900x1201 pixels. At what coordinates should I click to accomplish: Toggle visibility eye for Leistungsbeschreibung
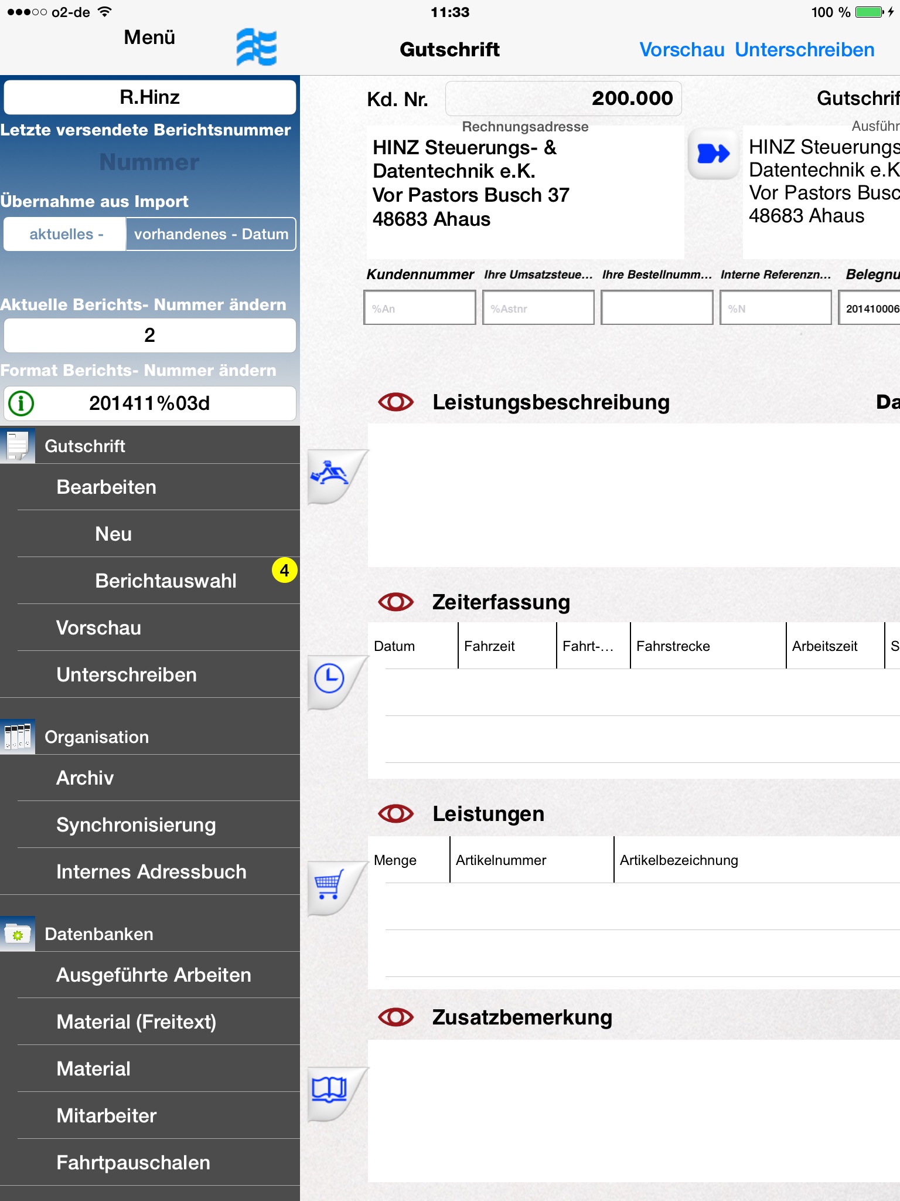click(x=396, y=402)
